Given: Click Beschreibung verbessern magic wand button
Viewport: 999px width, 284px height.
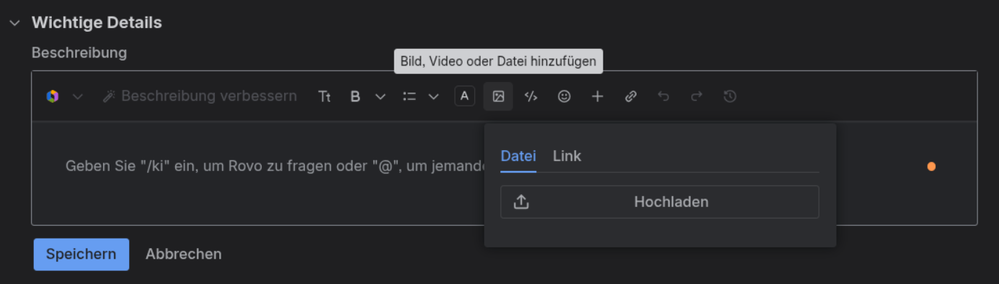Looking at the screenshot, I should pyautogui.click(x=200, y=96).
